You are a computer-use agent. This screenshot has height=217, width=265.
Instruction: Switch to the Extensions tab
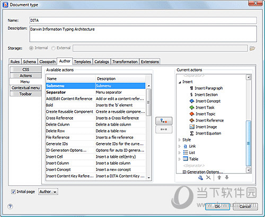click(150, 62)
